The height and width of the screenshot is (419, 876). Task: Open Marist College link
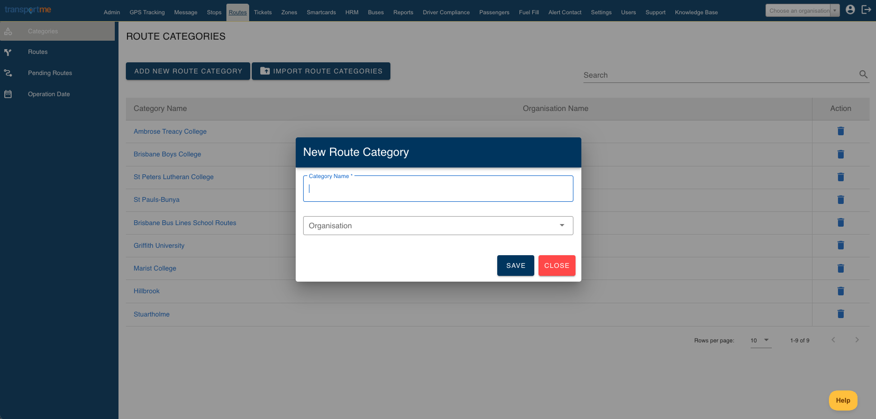tap(154, 268)
